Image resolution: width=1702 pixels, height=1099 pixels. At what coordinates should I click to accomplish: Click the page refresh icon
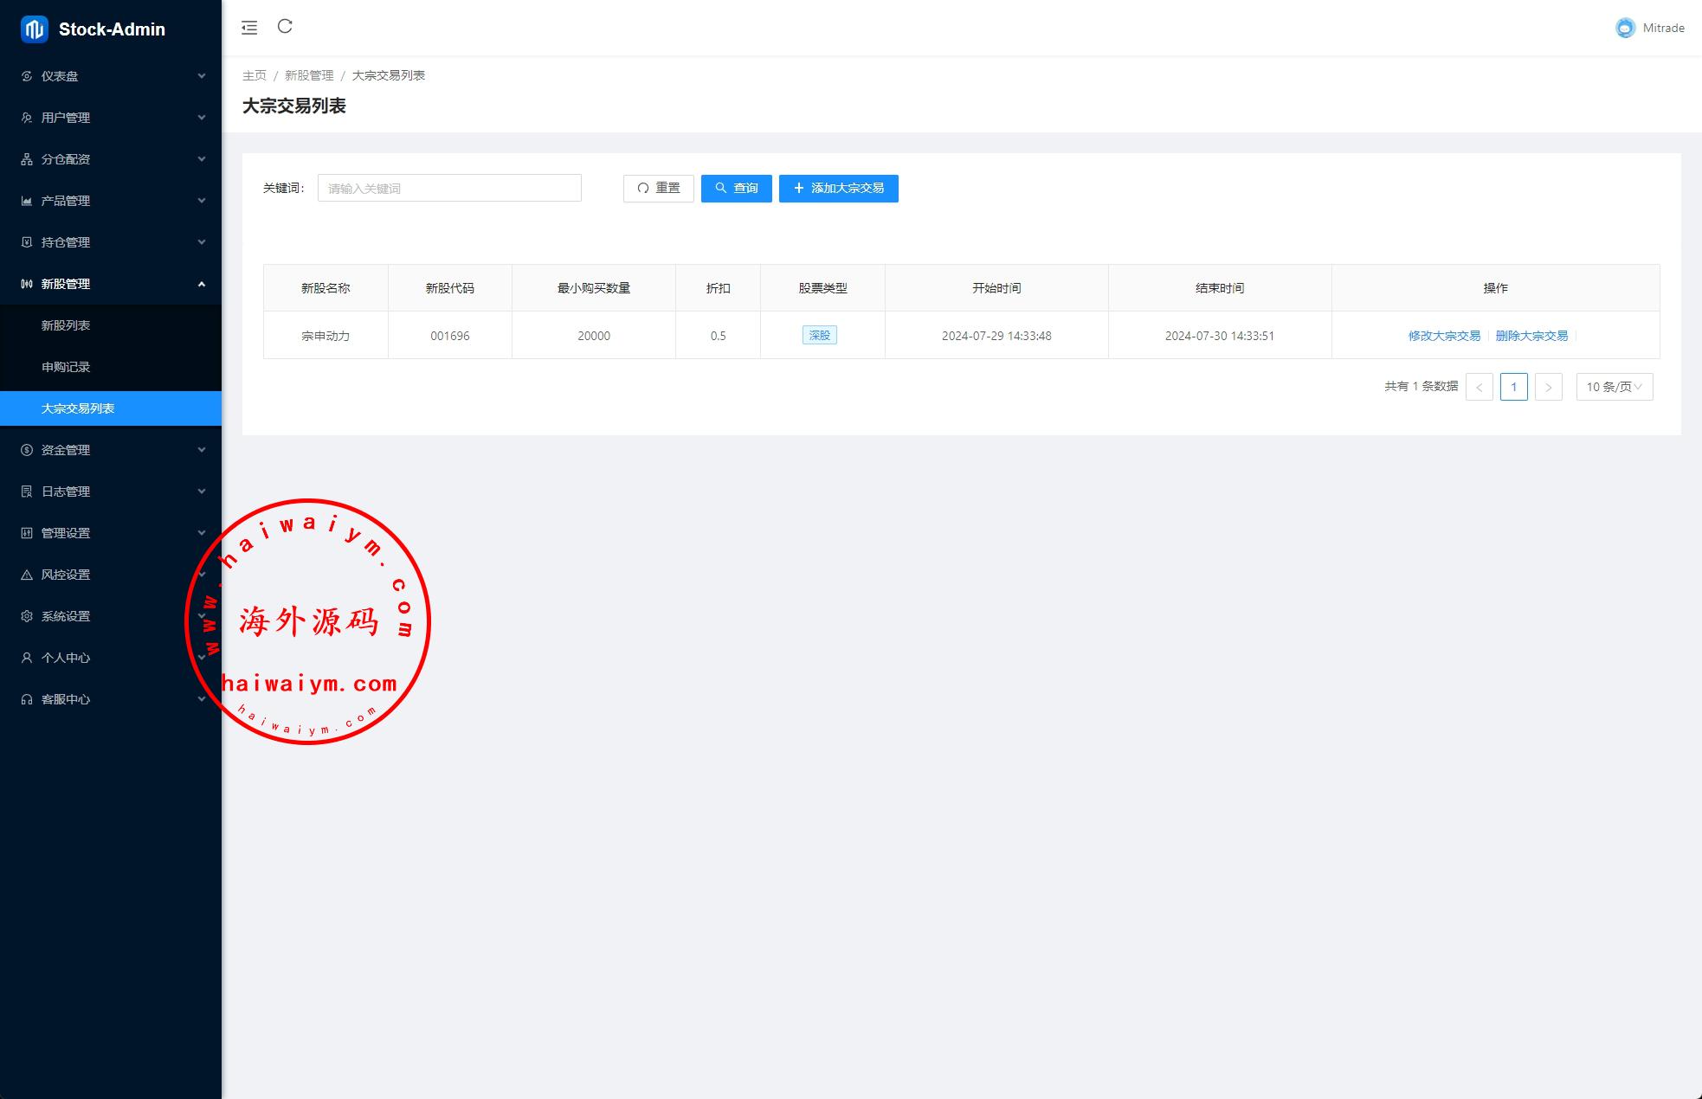click(x=285, y=27)
